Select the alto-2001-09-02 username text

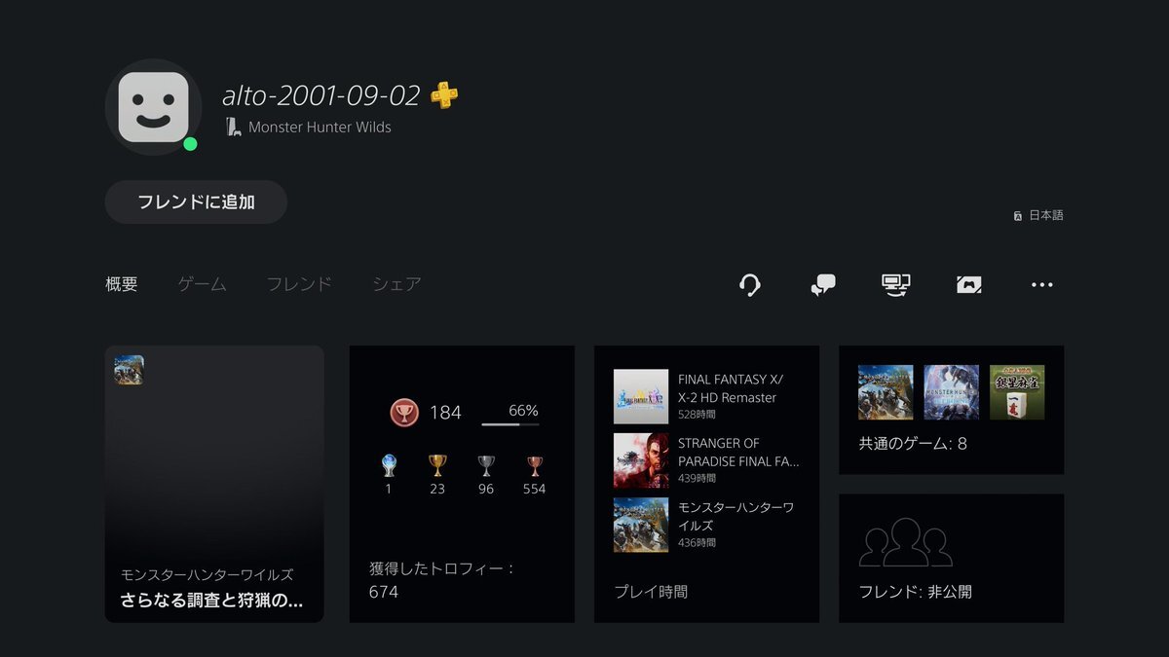[x=321, y=95]
